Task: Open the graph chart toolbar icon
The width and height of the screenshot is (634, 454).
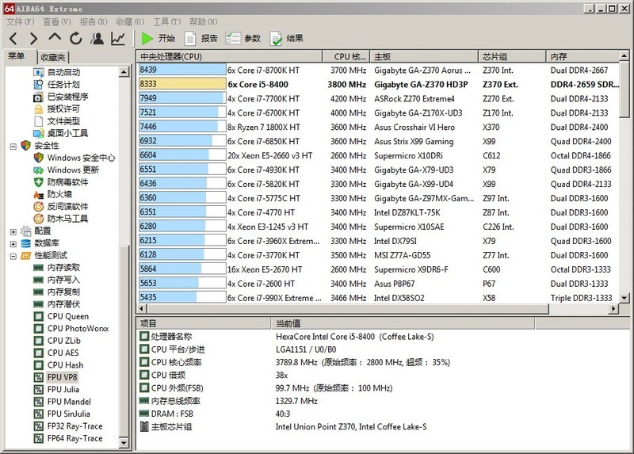Action: pos(118,38)
